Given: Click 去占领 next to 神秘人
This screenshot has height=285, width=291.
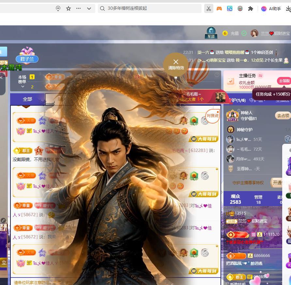Looking at the screenshot, I should click(283, 115).
